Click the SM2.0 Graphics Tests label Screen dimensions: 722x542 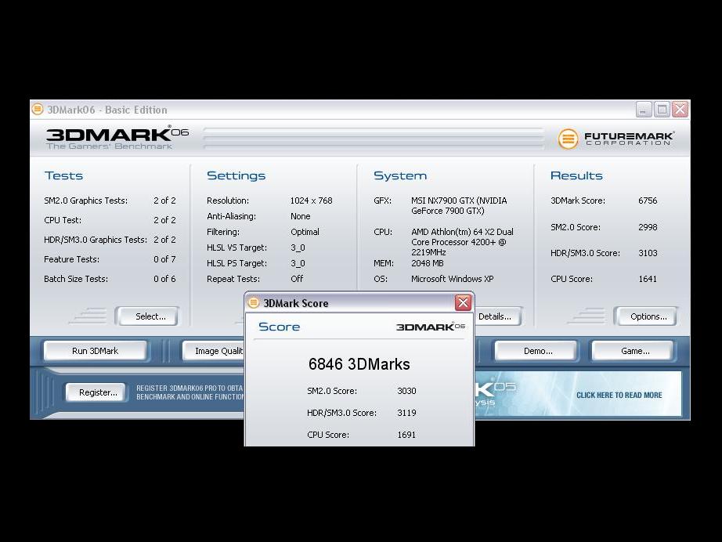pyautogui.click(x=85, y=201)
